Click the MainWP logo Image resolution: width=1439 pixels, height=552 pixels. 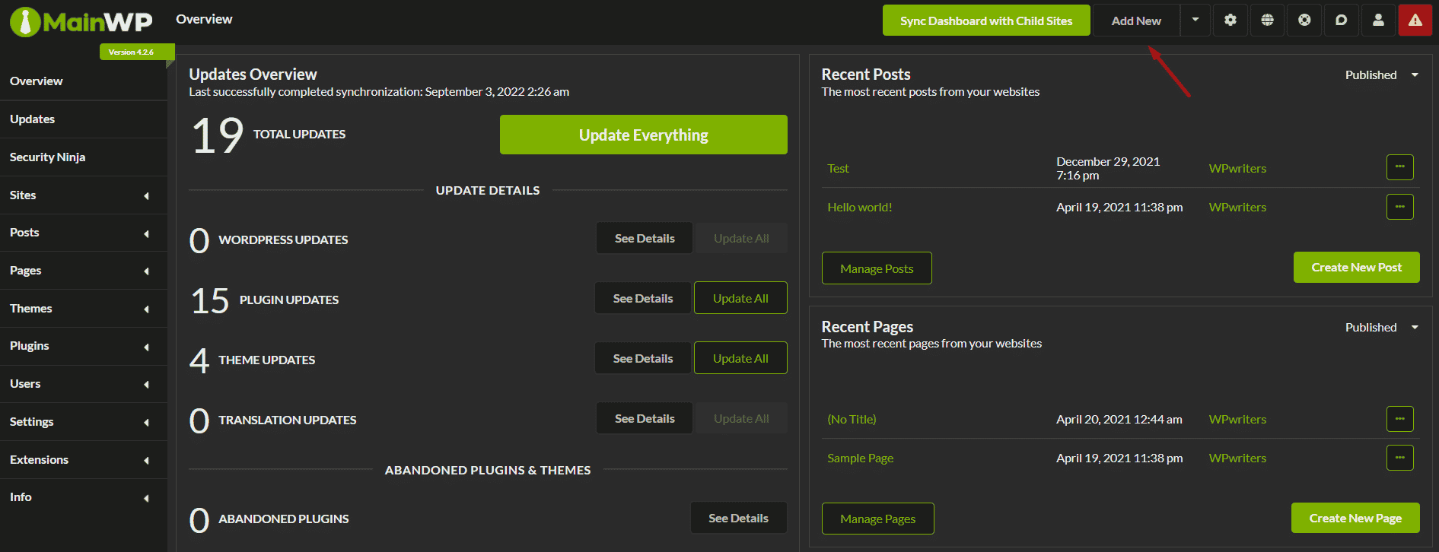(81, 21)
